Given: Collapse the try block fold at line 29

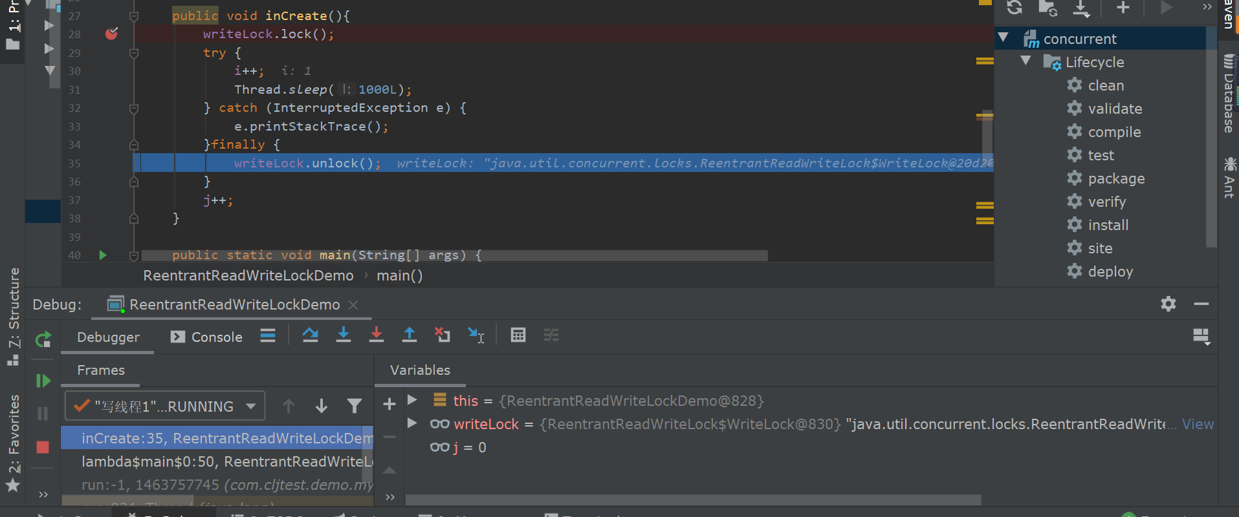Looking at the screenshot, I should point(134,53).
